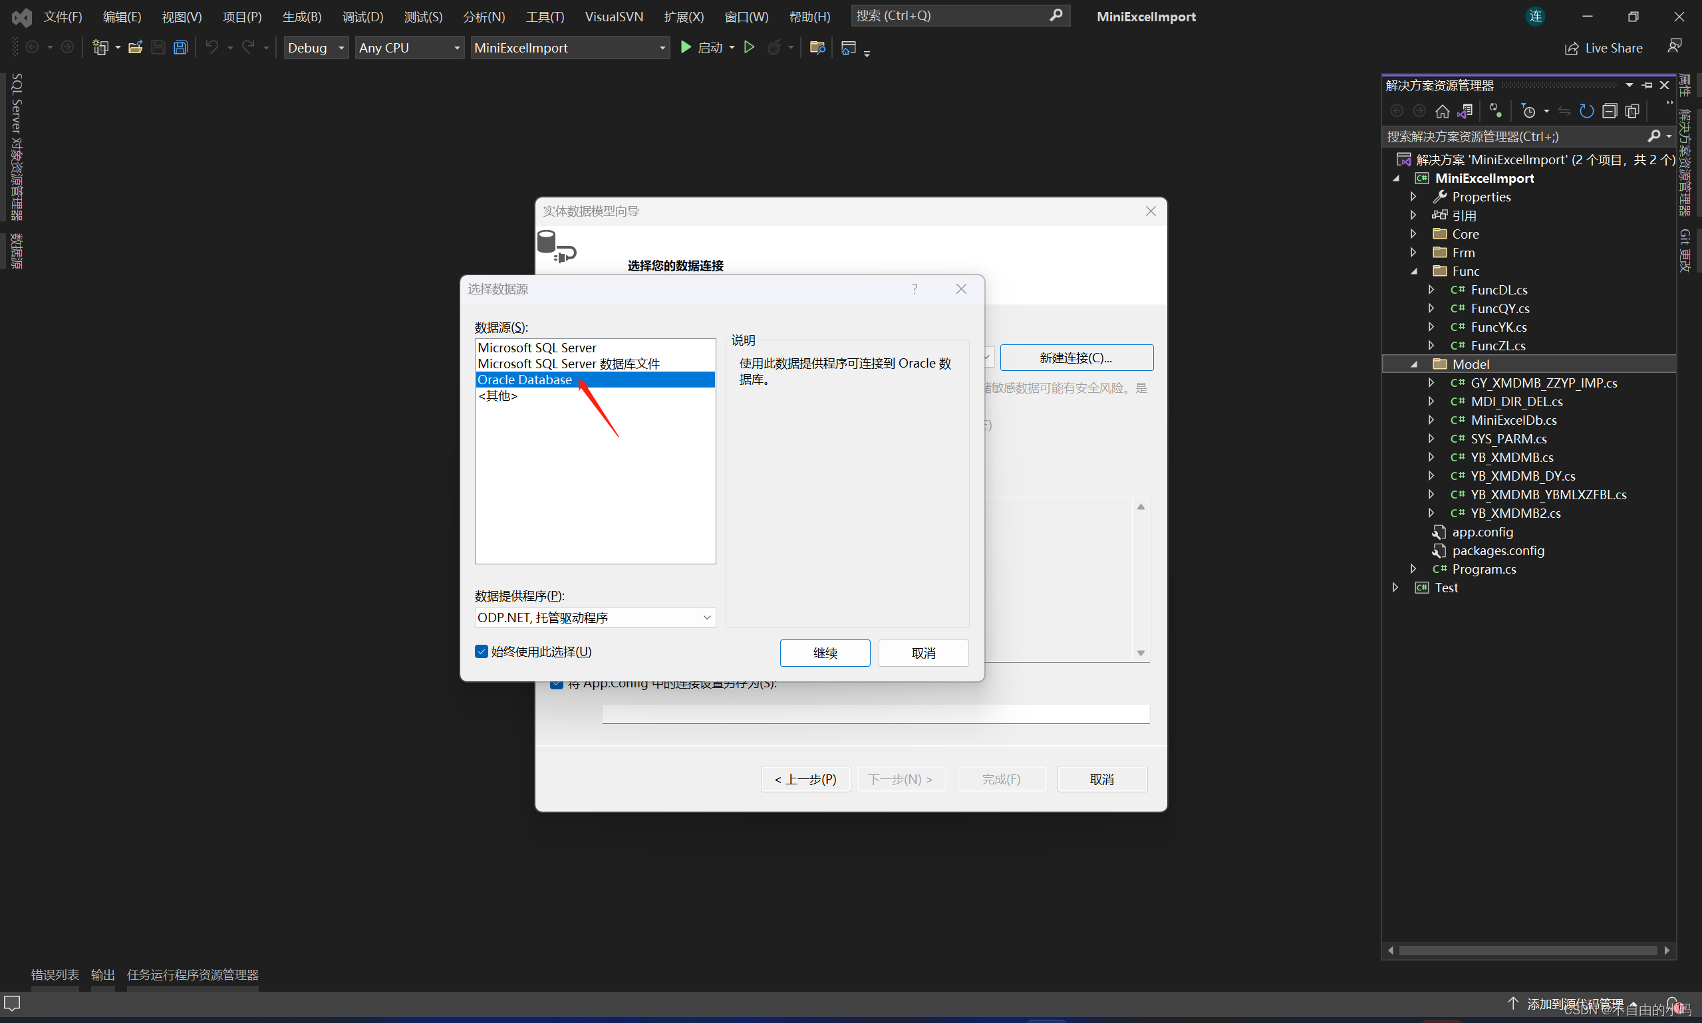Open the VisualSVN menu
The image size is (1702, 1023).
[613, 16]
